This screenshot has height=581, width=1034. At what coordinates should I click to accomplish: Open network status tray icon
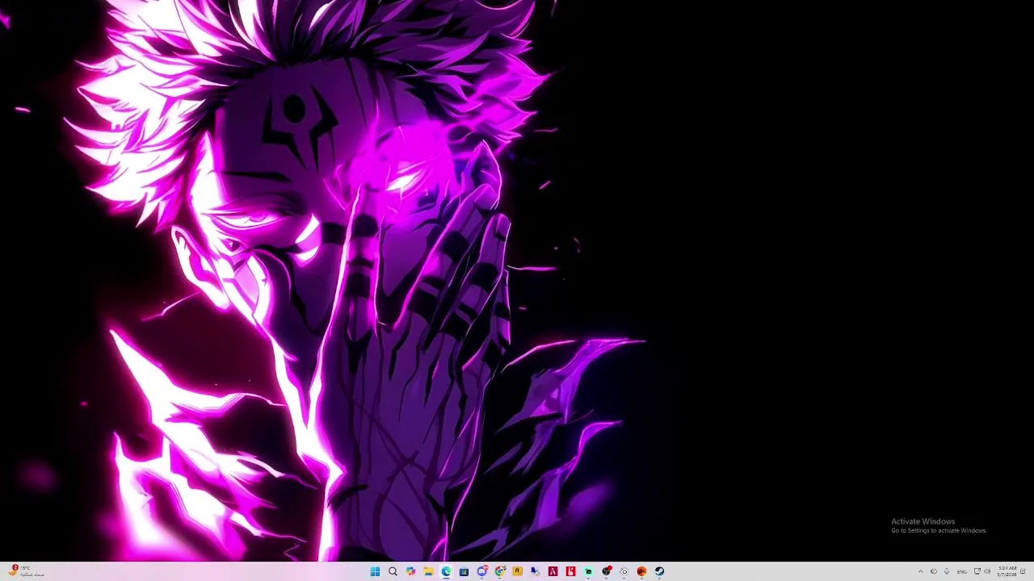977,571
